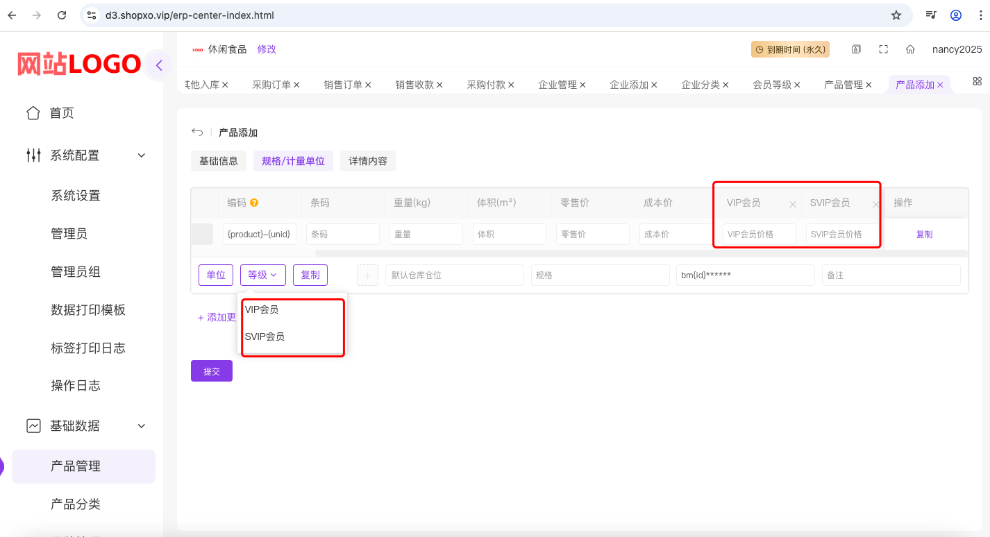The image size is (990, 537).
Task: Click the 提交 submit button
Action: pyautogui.click(x=212, y=371)
